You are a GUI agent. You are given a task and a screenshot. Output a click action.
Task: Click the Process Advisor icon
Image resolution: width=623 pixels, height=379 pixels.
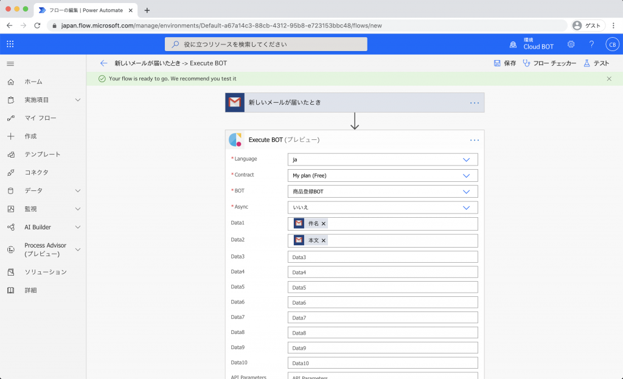11,249
